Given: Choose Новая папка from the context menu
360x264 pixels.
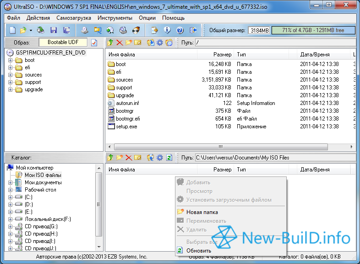Looking at the screenshot, I should (x=202, y=212).
